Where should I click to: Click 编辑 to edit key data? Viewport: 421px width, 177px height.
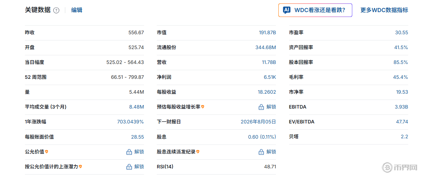tap(77, 10)
